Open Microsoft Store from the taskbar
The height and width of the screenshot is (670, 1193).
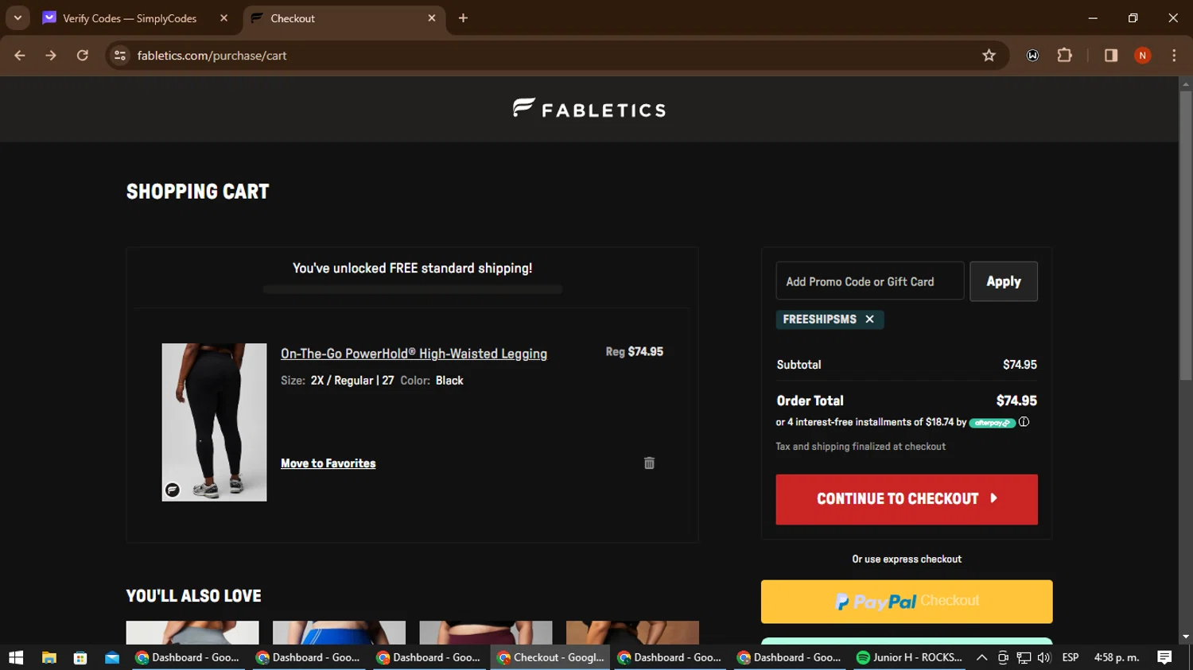pyautogui.click(x=80, y=657)
